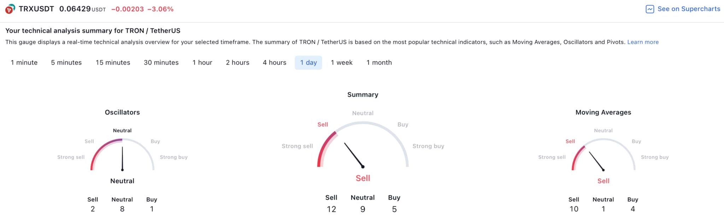The width and height of the screenshot is (724, 217).
Task: Select the 1 minute timeframe
Action: 24,62
